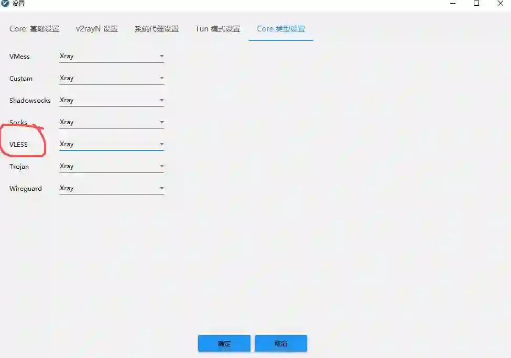Maximize the settings window
Screen dimensions: 511x358
476,4
